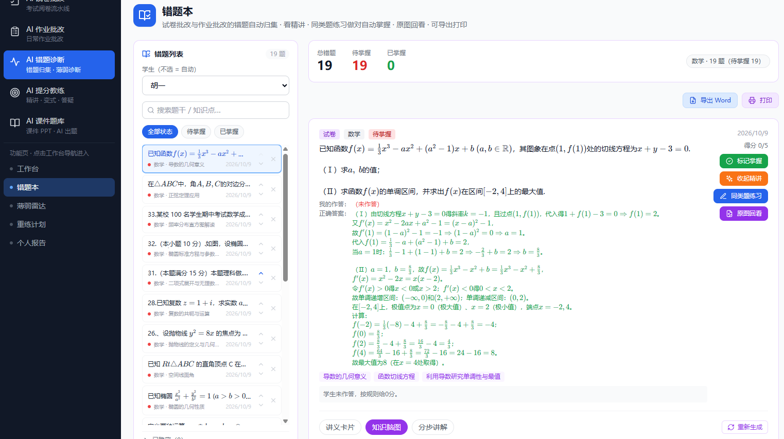Filter list by 待掌握 status
The image size is (784, 439).
click(x=196, y=132)
